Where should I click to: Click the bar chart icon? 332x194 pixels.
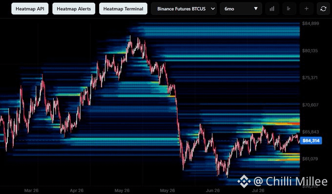coord(272,9)
